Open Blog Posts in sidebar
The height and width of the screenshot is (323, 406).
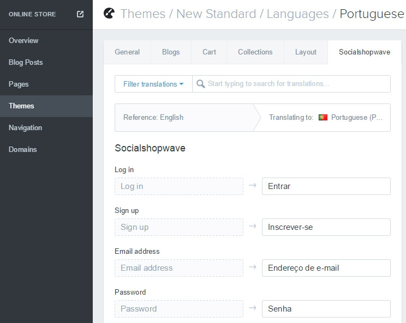(46, 62)
